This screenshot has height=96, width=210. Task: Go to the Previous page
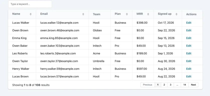(x=148, y=85)
